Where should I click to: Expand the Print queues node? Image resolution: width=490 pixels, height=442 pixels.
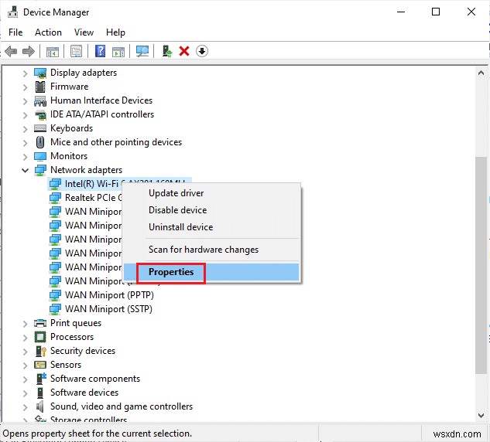click(x=25, y=324)
